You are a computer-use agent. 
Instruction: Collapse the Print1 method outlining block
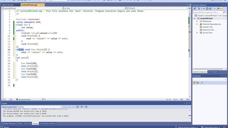[x=15, y=36]
